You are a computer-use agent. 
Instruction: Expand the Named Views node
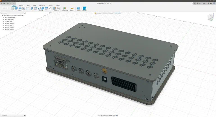[x=4, y=20]
